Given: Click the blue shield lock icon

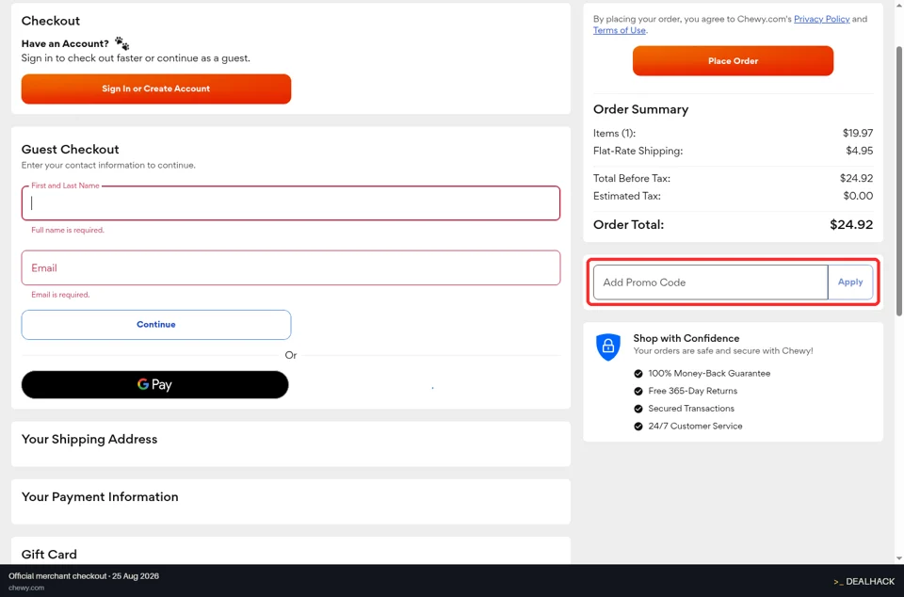Looking at the screenshot, I should [607, 347].
